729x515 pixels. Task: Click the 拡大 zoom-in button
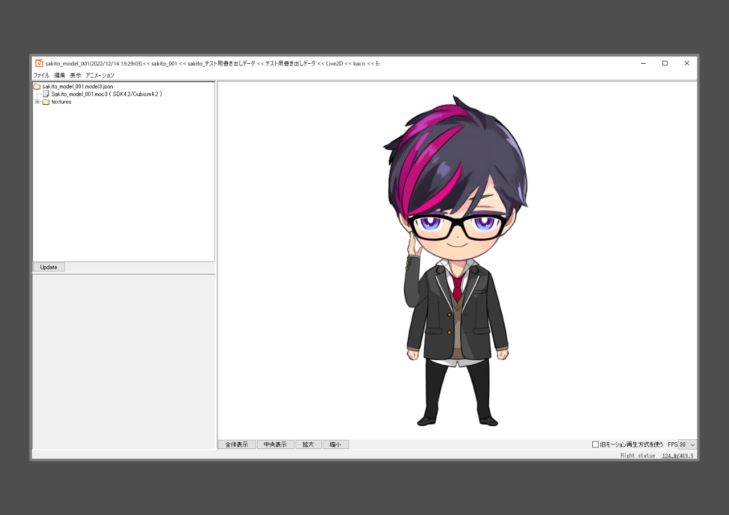[x=309, y=444]
